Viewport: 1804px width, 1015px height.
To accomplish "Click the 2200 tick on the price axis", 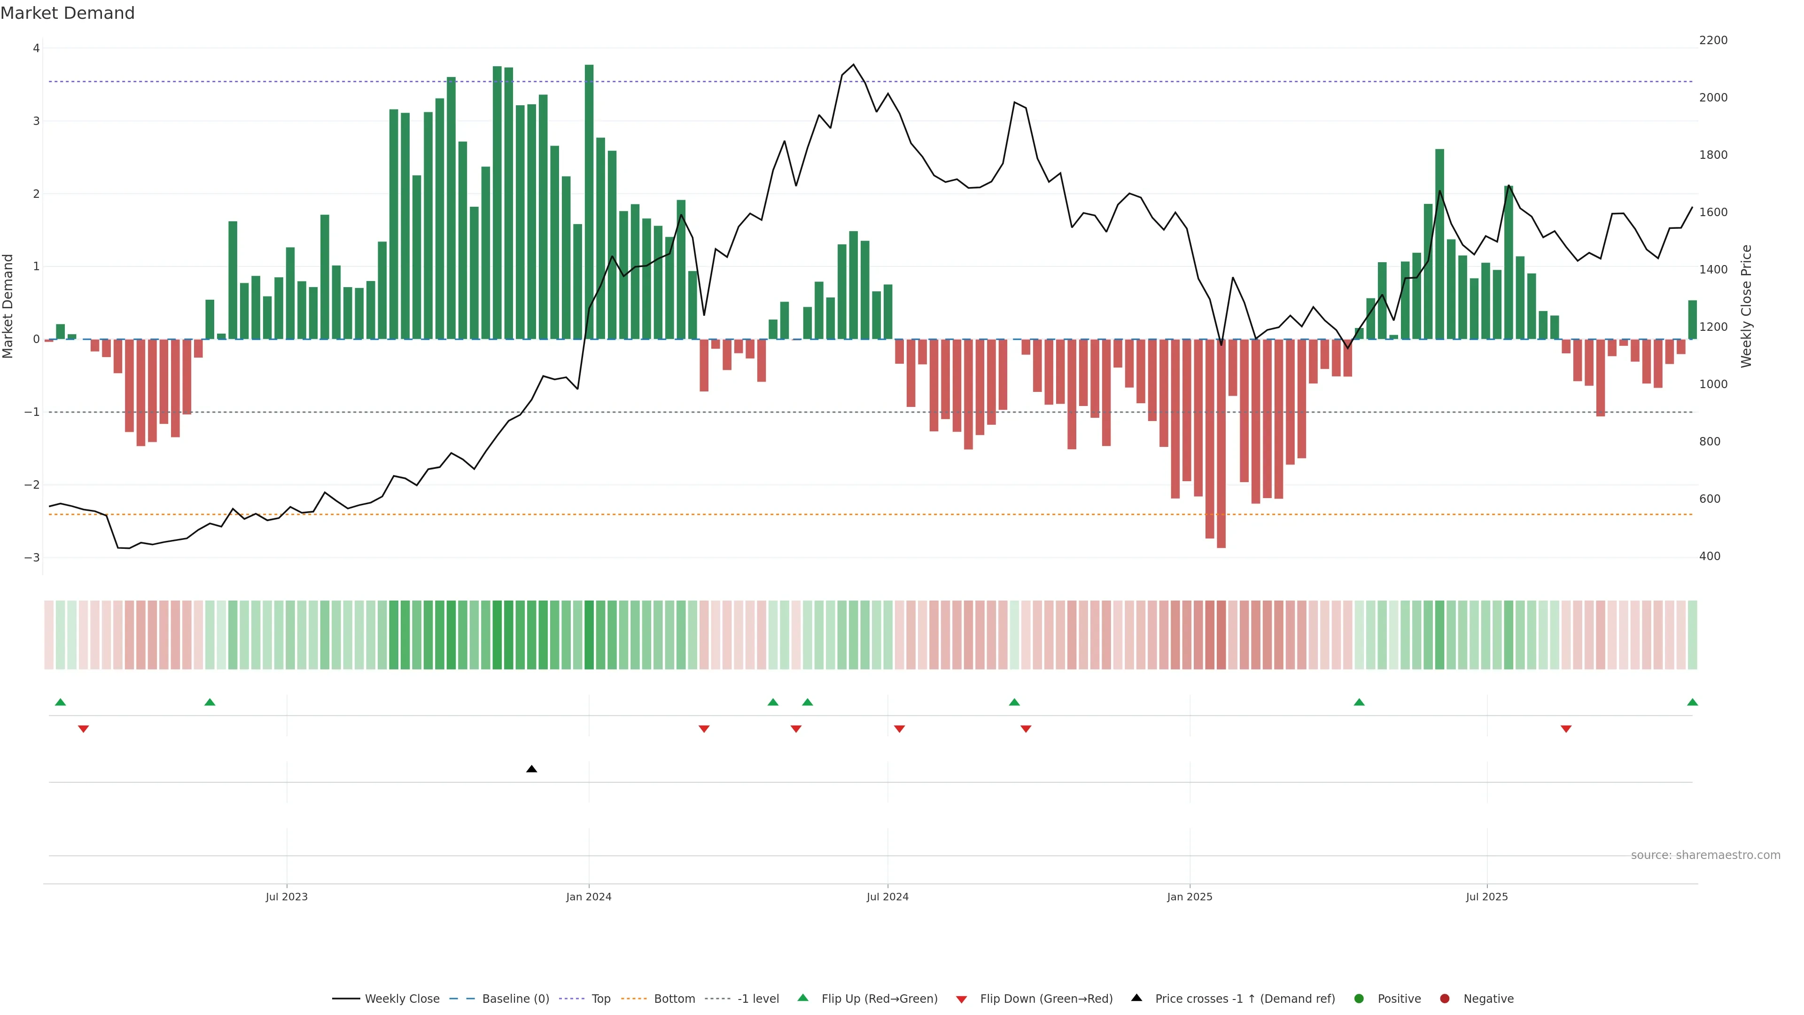I will click(x=1713, y=40).
